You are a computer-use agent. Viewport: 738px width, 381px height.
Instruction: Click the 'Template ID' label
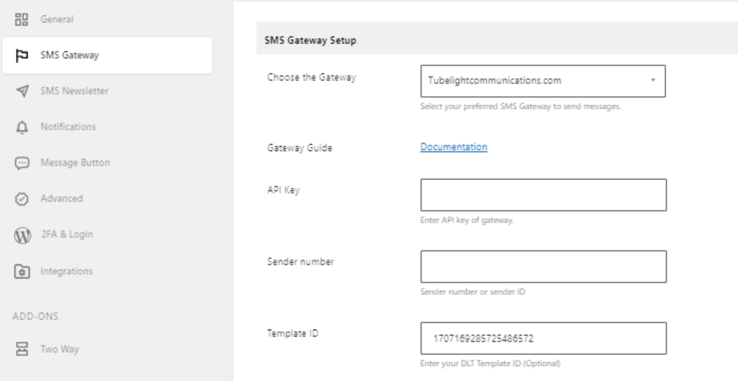tap(293, 334)
